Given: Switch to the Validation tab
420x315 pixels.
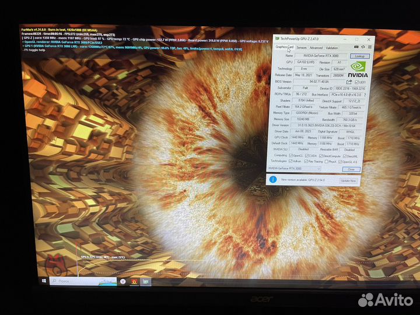Looking at the screenshot, I should tap(331, 48).
